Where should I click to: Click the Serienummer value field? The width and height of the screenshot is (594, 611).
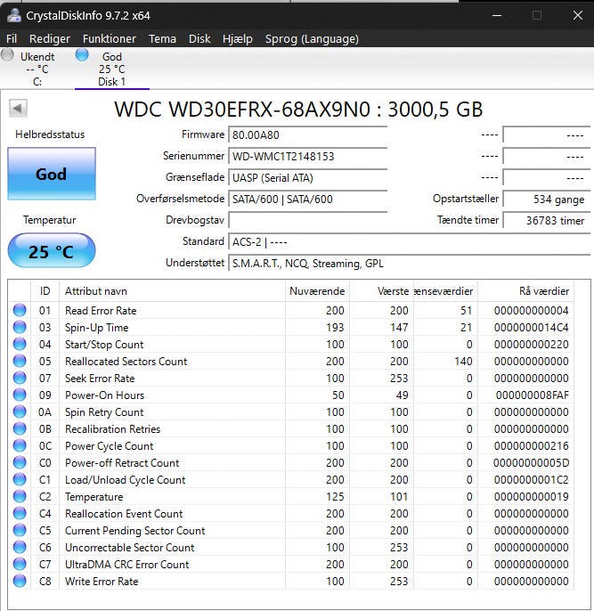point(308,156)
